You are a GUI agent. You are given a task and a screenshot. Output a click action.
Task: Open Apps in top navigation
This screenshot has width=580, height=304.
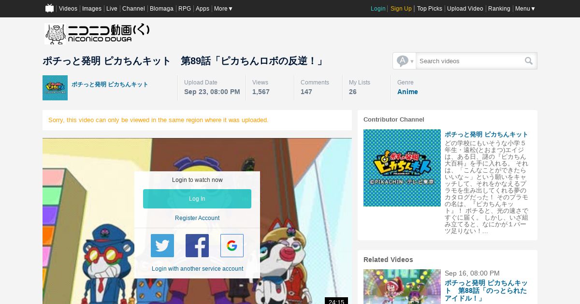pyautogui.click(x=203, y=9)
